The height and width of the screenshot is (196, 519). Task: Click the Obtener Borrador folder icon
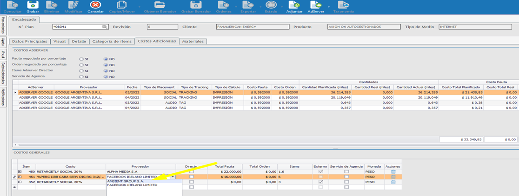coord(160,5)
